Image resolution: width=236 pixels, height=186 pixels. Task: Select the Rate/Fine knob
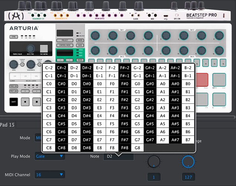(x=31, y=48)
